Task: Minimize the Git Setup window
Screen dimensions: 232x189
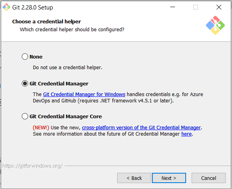Action: (x=173, y=7)
